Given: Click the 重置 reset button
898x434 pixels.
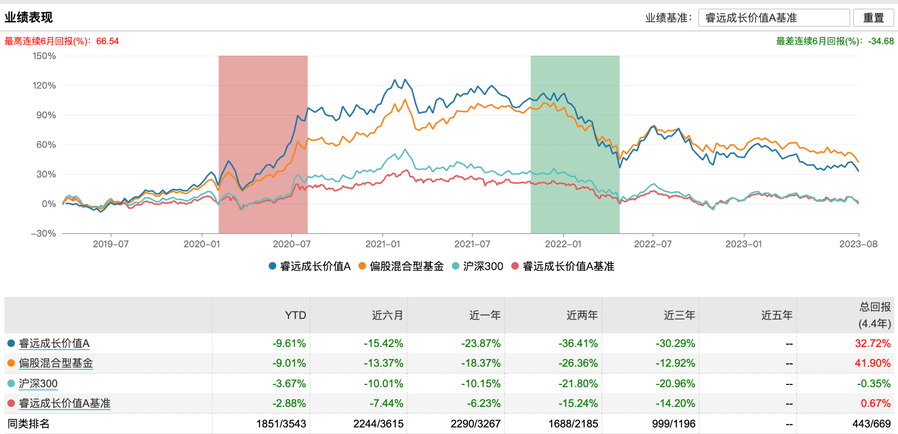Looking at the screenshot, I should pyautogui.click(x=873, y=18).
